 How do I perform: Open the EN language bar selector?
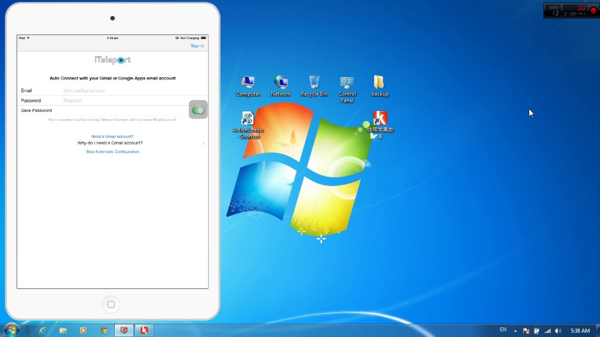[503, 330]
